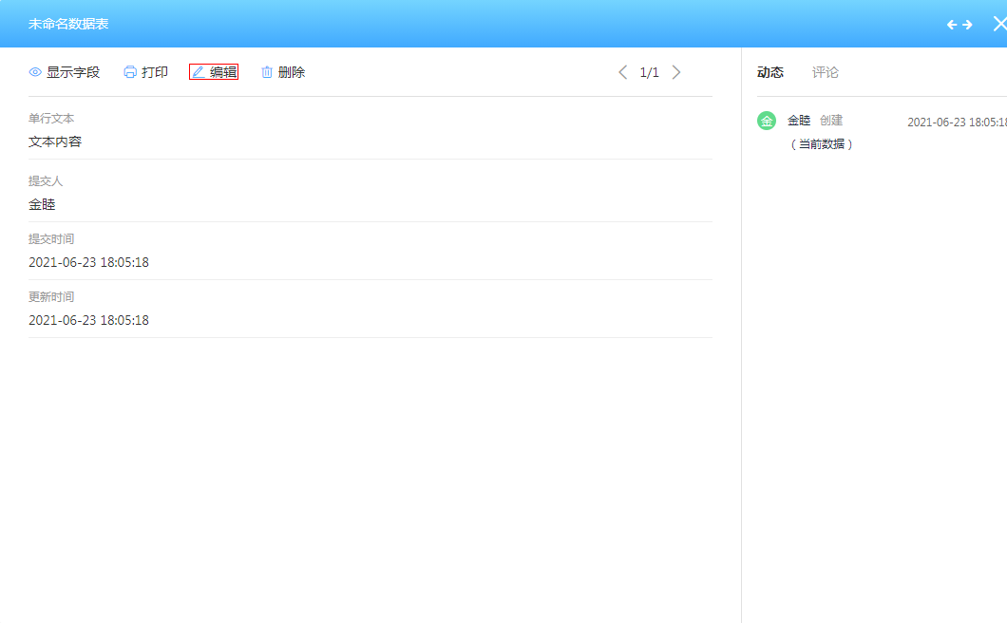Go to the previous record arrow
Image resolution: width=1007 pixels, height=623 pixels.
click(623, 72)
